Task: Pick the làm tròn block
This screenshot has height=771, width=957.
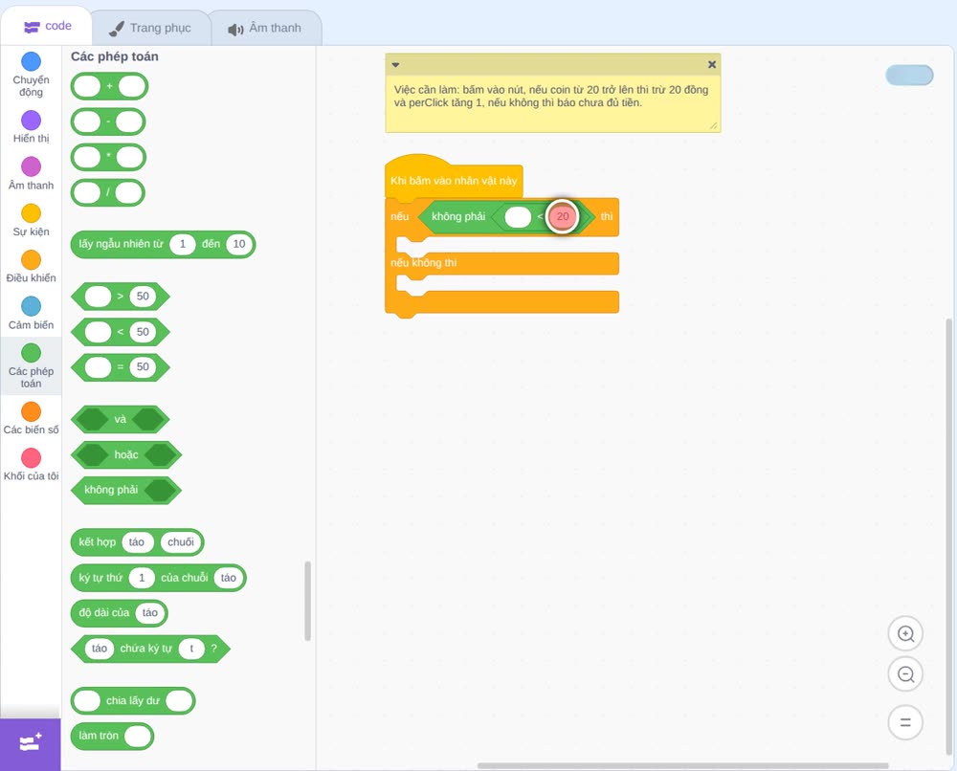Action: click(112, 737)
